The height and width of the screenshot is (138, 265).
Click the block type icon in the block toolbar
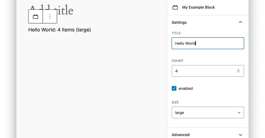coord(36,17)
